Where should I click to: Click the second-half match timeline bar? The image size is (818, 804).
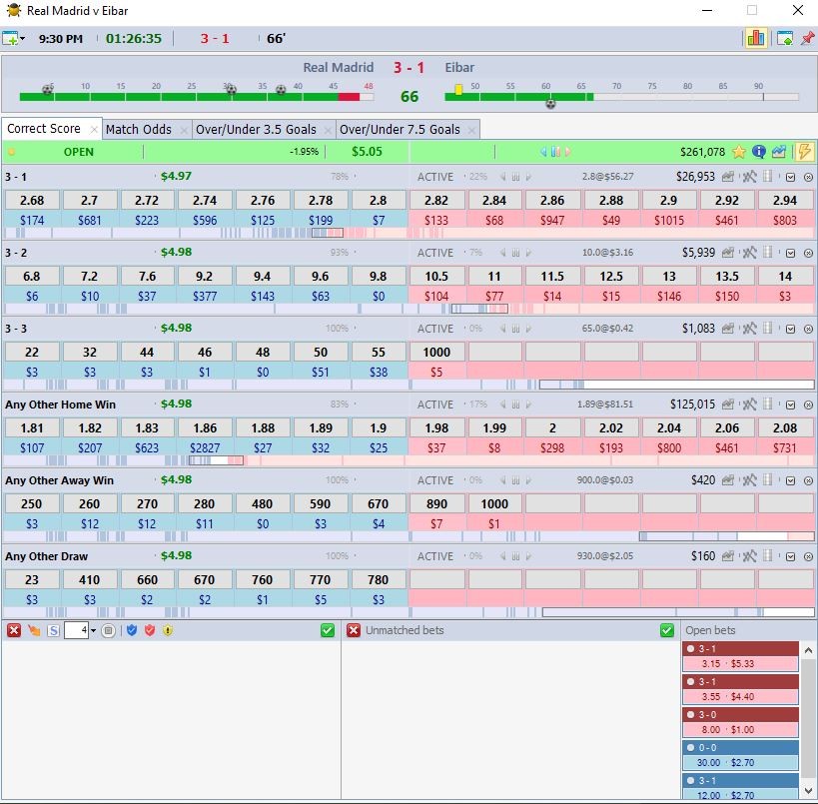[x=621, y=97]
